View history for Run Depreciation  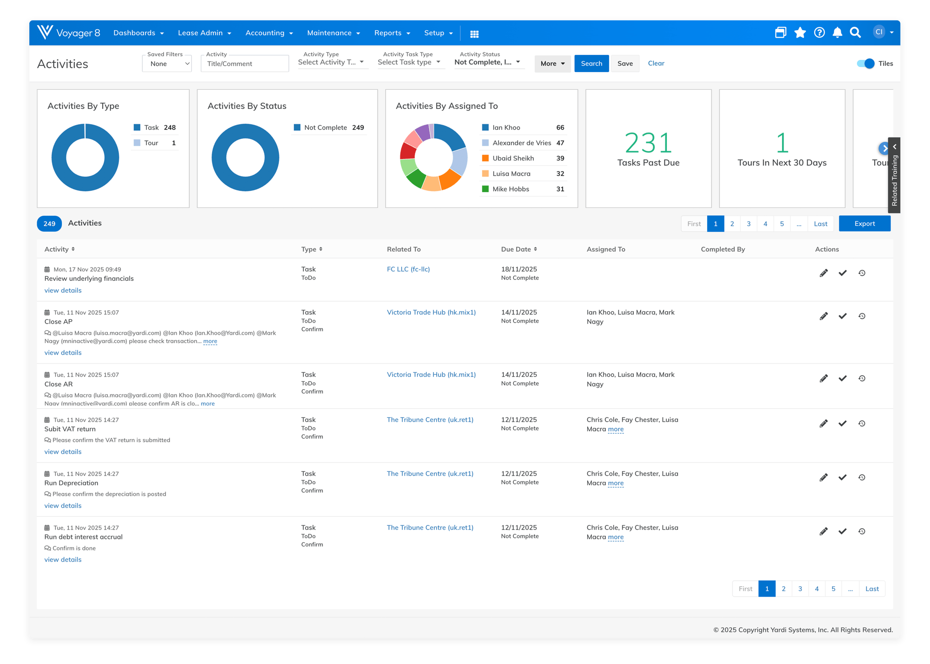pos(862,478)
